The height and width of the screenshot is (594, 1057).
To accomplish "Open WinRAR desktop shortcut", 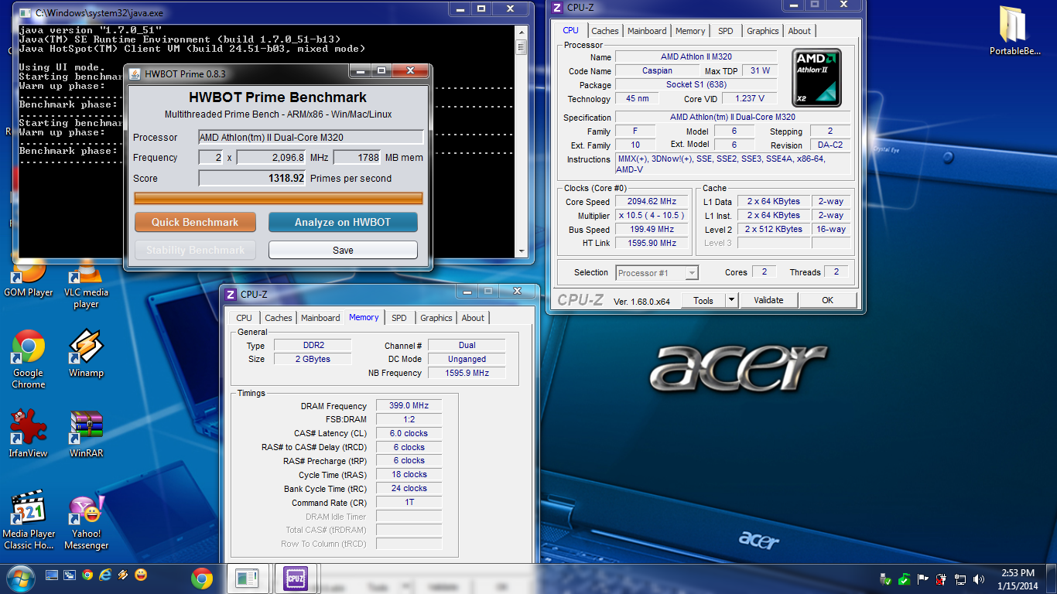I will 86,435.
